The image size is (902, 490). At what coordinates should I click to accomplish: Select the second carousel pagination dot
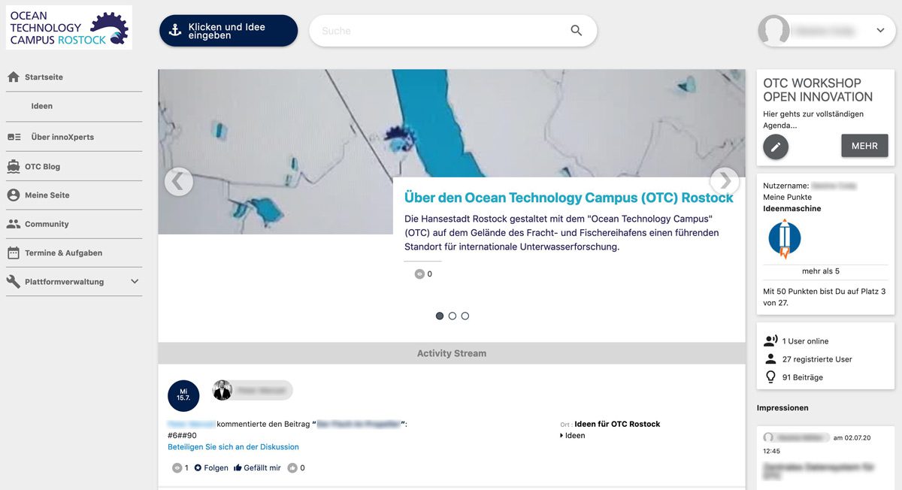coord(452,316)
